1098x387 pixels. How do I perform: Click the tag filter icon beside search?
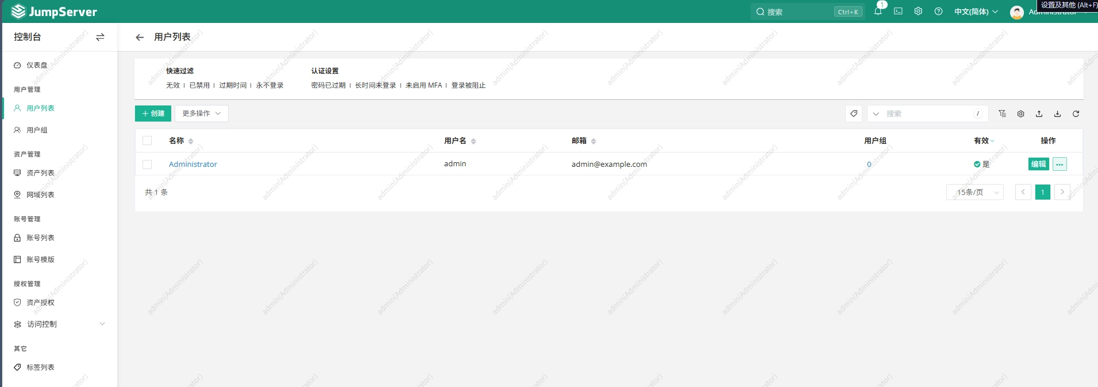coord(854,114)
